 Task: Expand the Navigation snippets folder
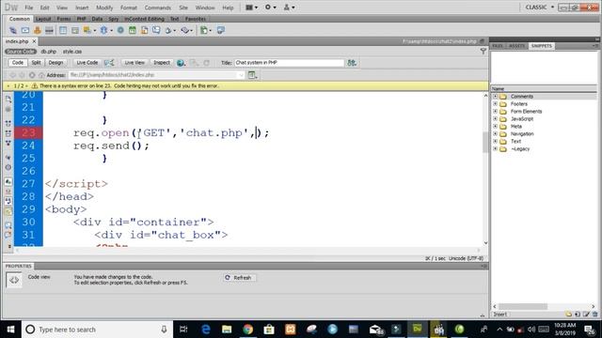[x=496, y=133]
